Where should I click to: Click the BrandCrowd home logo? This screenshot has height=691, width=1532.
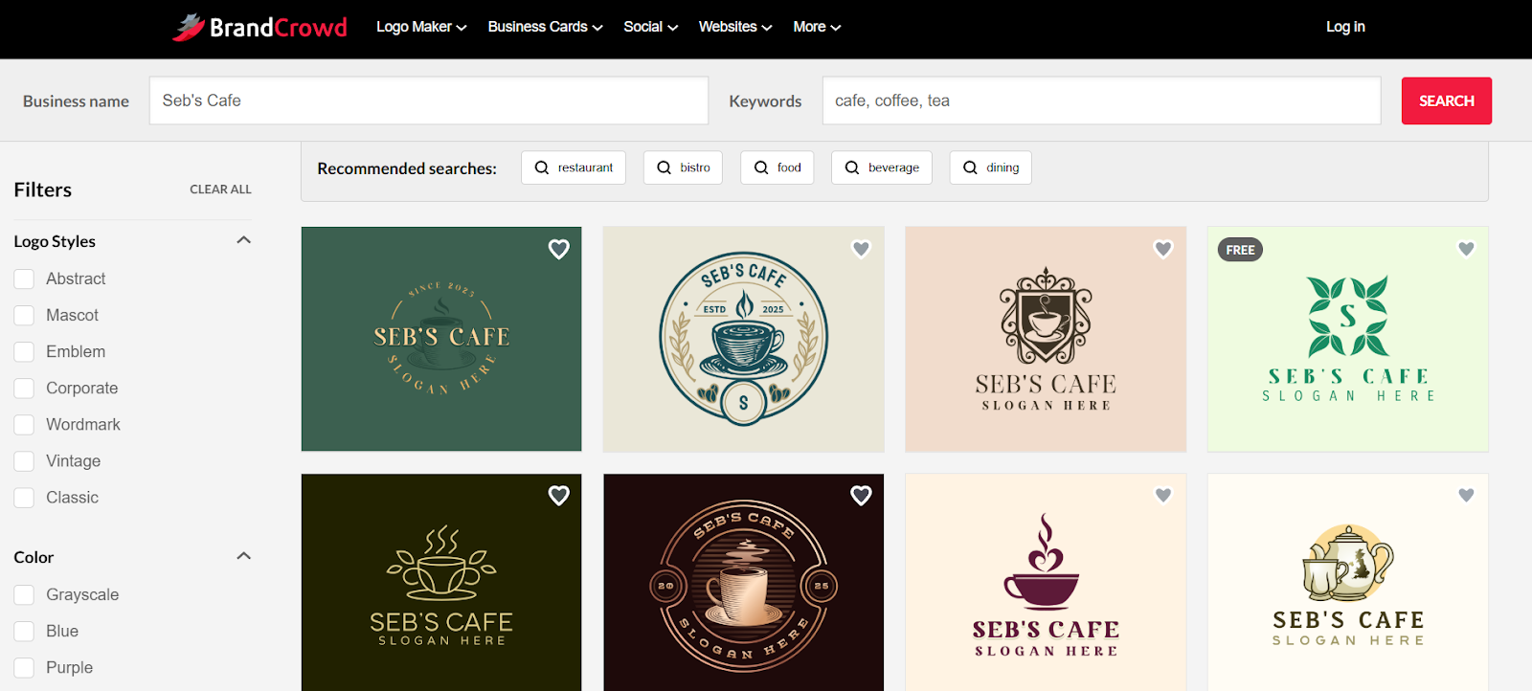pyautogui.click(x=259, y=27)
